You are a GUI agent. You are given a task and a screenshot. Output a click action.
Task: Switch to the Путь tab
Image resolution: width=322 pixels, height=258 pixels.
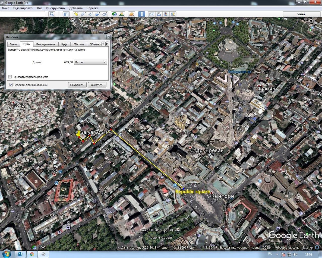(26, 44)
